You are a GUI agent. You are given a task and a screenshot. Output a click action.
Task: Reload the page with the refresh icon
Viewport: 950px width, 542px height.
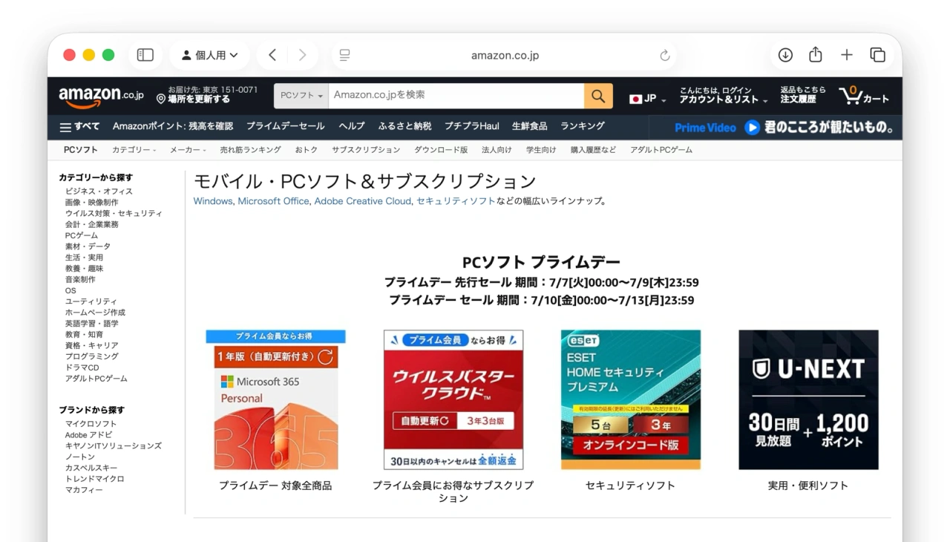coord(664,56)
